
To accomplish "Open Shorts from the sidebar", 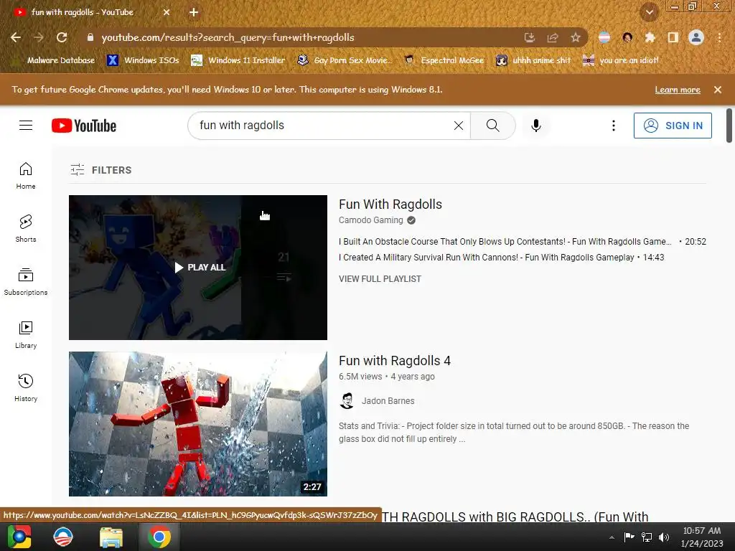I will click(x=26, y=229).
